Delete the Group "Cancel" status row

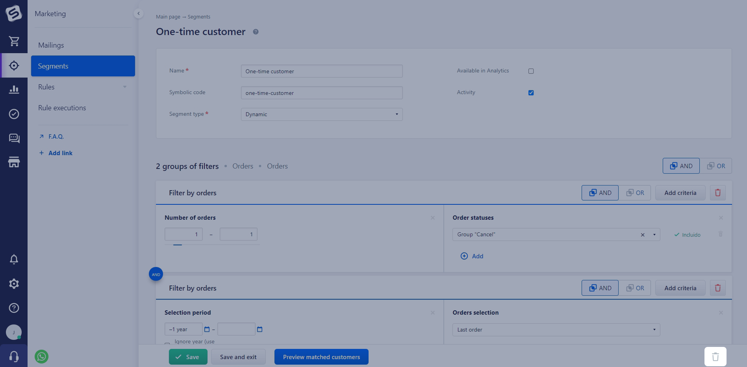pyautogui.click(x=721, y=234)
